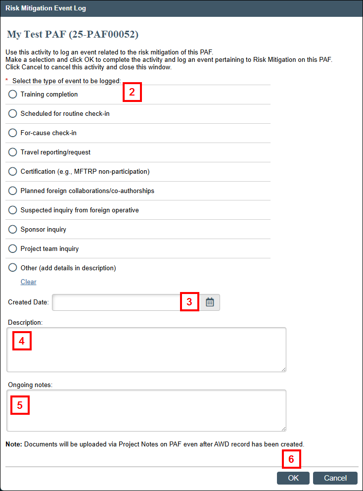Viewport: 363px width, 491px height.
Task: Choose Planned foreign collaborations/co-authorships
Action: click(x=12, y=191)
